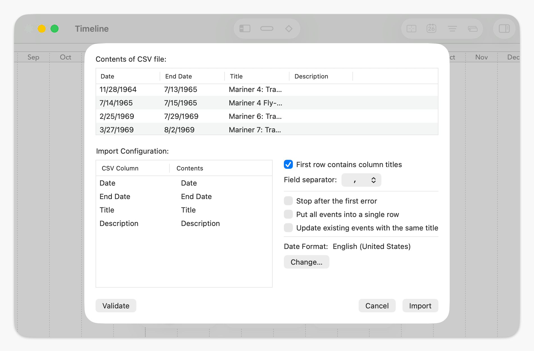
Task: Open the calendar date icon in the toolbar
Action: (x=432, y=28)
